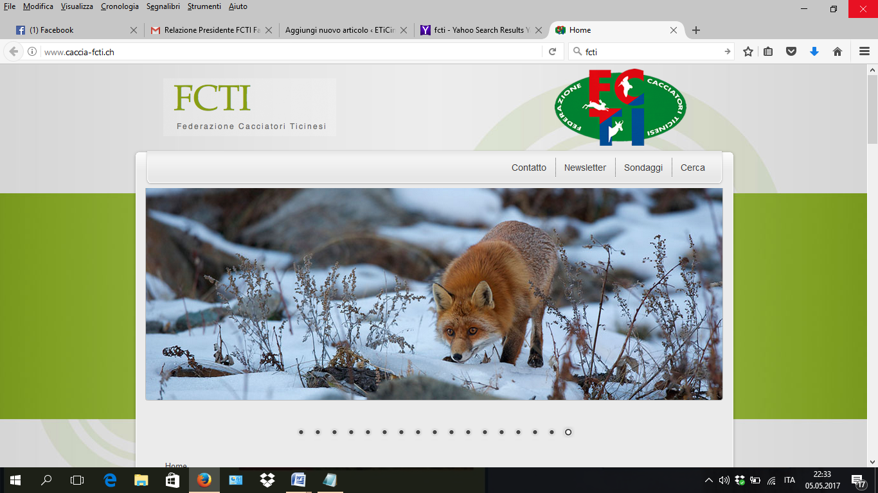Reload the current page
This screenshot has width=878, height=493.
click(552, 52)
